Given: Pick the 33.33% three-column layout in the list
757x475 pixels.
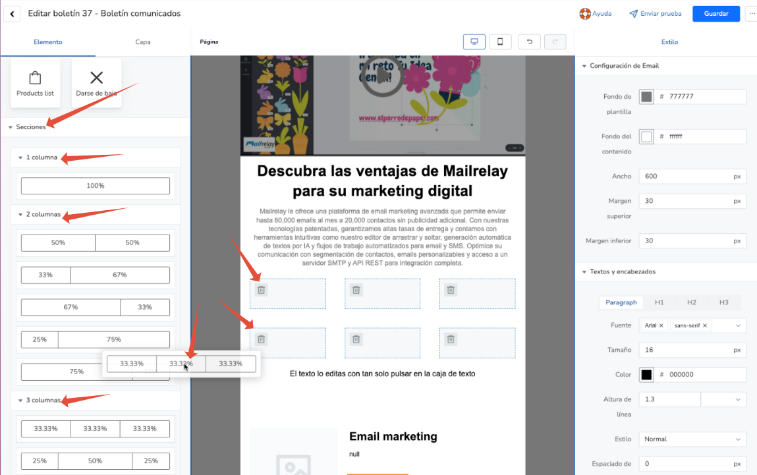Looking at the screenshot, I should [x=96, y=429].
